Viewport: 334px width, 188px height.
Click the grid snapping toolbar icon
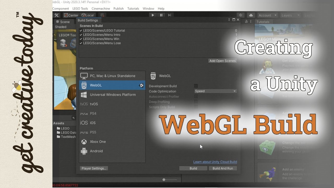click(x=102, y=15)
